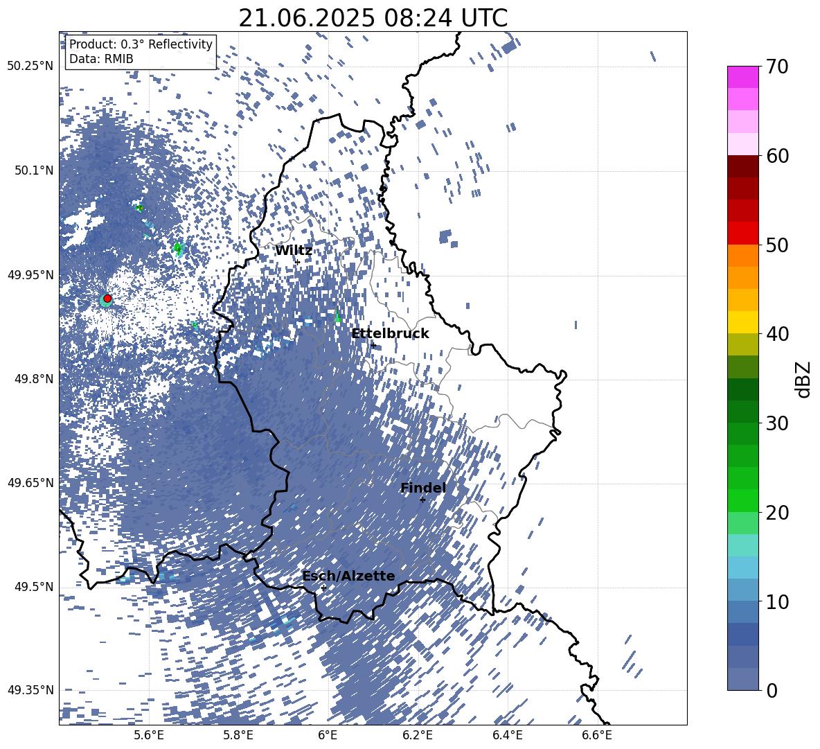Pick the bright red 50 dBZ swatch

coord(742,233)
